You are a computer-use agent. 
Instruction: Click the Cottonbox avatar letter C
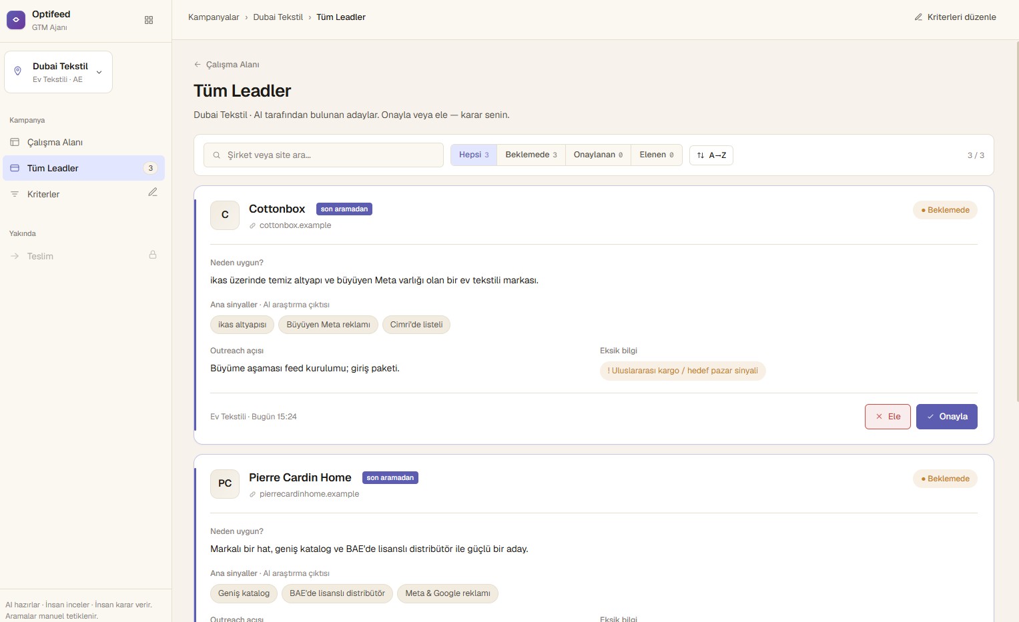click(x=225, y=215)
